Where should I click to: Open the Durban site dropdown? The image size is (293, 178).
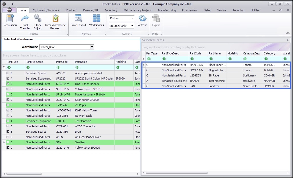[132, 18]
